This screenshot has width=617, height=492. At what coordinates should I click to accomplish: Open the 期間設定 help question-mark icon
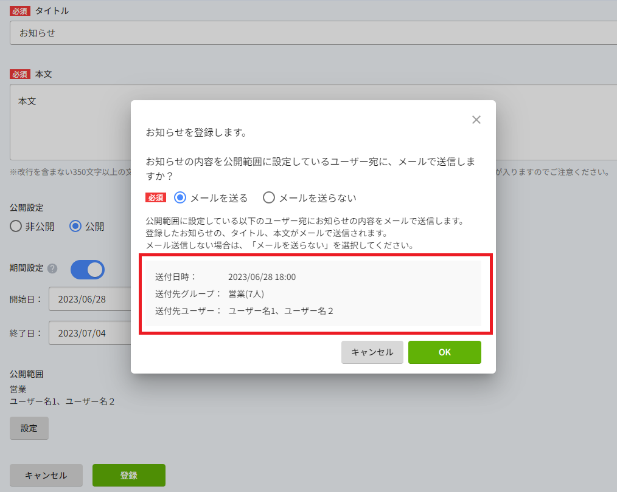(52, 268)
